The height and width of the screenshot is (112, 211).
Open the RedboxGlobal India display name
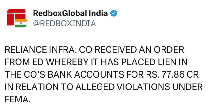(x=70, y=13)
